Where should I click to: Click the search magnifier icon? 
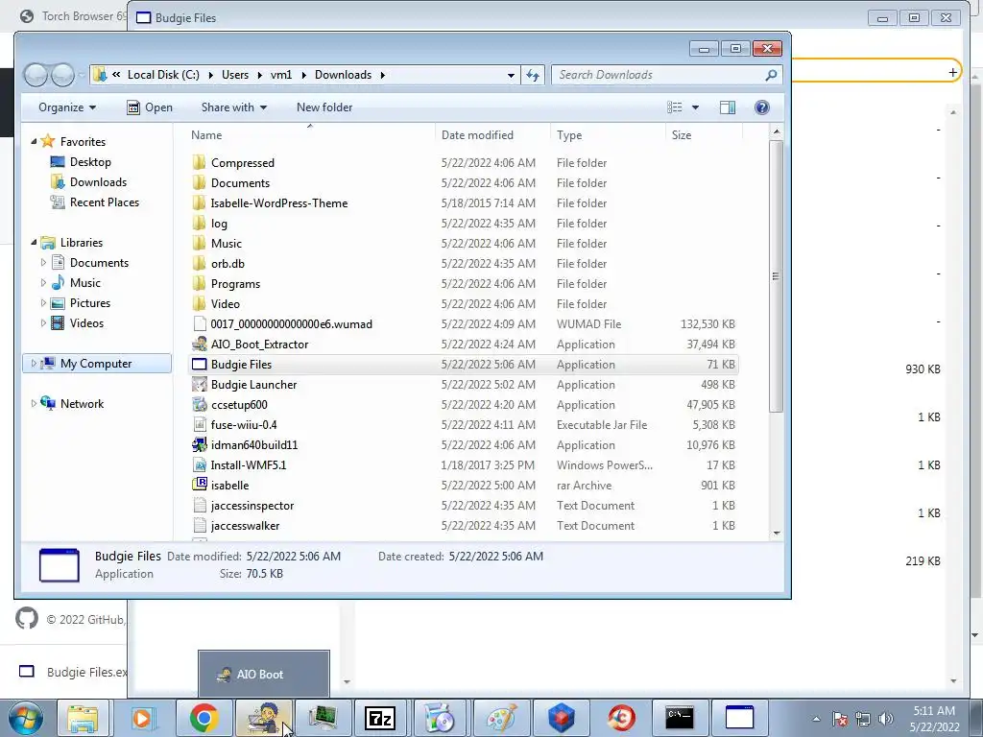coord(771,75)
